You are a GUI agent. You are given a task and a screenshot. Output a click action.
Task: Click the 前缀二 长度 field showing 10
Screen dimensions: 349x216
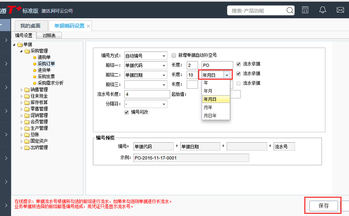192,75
